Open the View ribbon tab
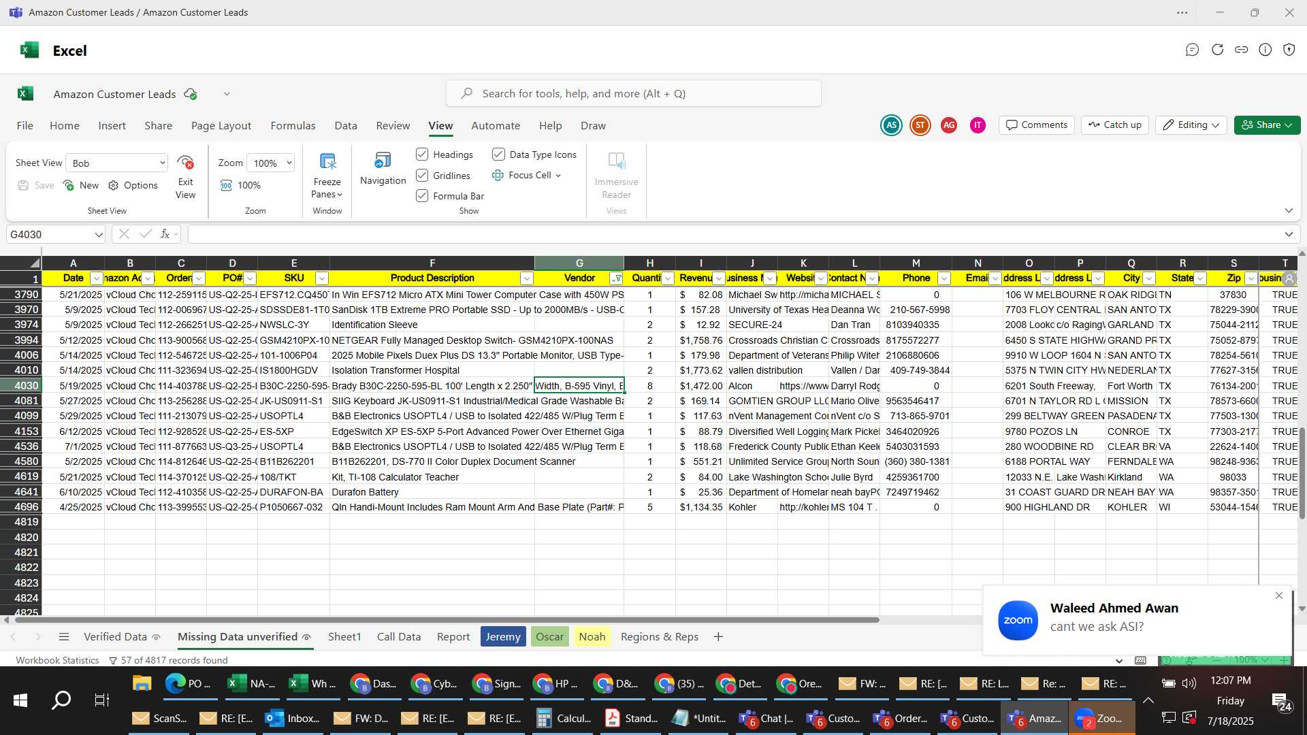Image resolution: width=1307 pixels, height=735 pixels. (x=440, y=125)
